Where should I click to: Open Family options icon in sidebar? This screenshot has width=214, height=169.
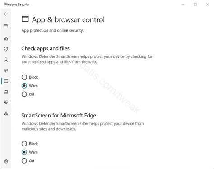6,113
